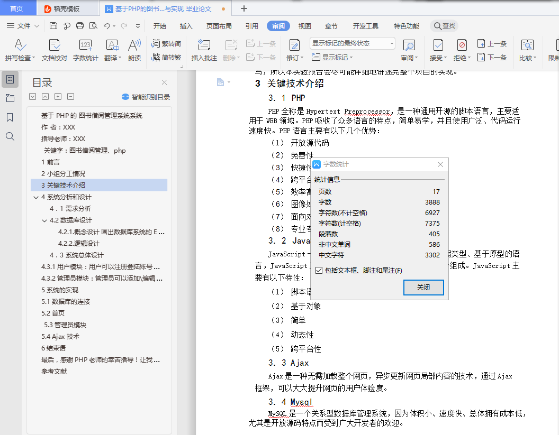Open the Word Count (字数统计) ribbon tool

click(x=86, y=50)
